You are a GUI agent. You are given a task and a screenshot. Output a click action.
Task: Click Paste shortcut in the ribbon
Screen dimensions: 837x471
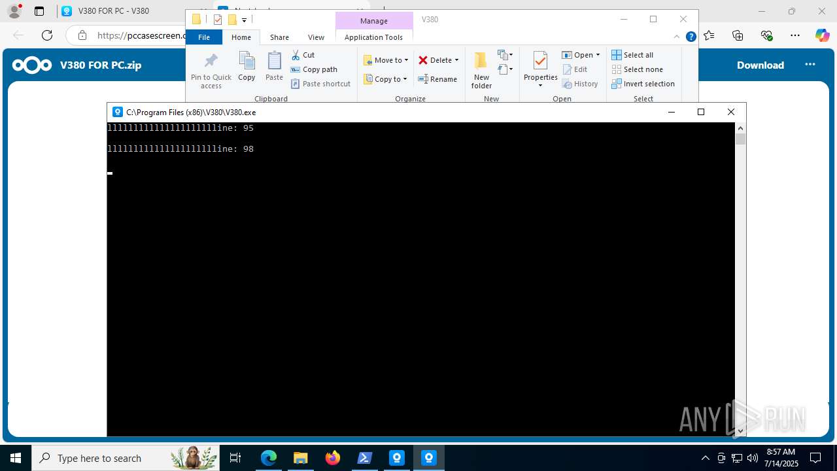[x=321, y=84]
